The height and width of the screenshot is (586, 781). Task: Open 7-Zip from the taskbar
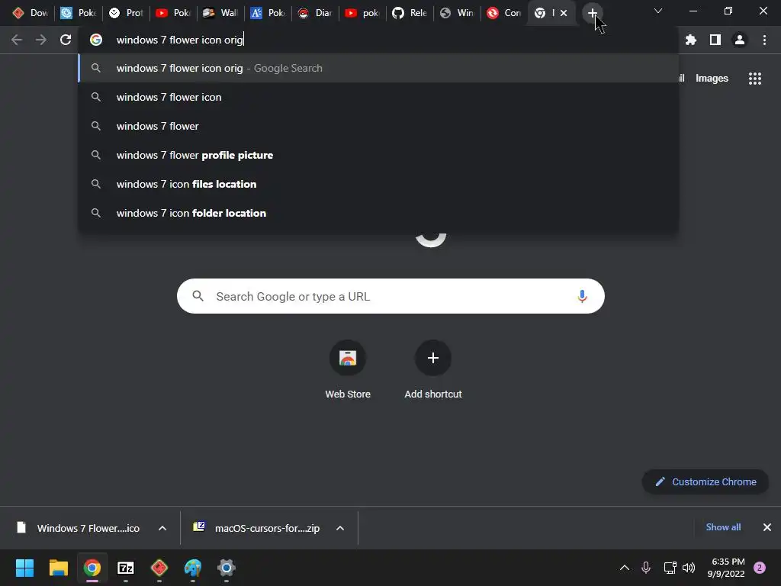(x=126, y=568)
